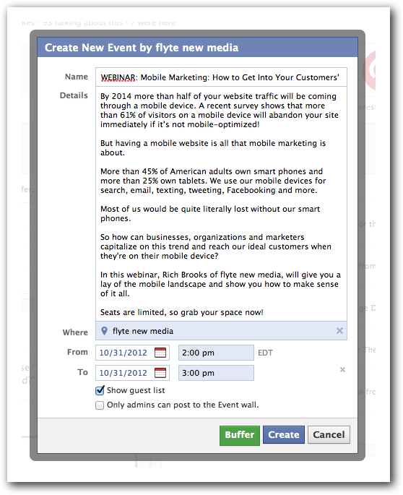Cancel the new event dialog
The image size is (403, 495).
click(329, 435)
